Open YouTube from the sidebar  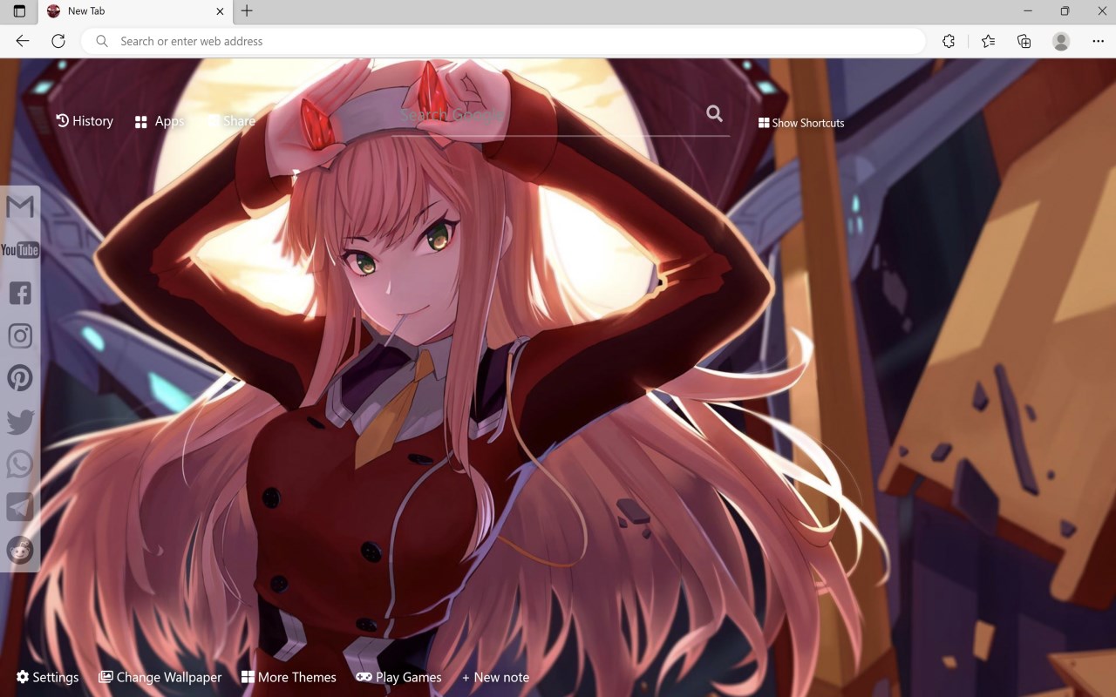click(x=20, y=250)
